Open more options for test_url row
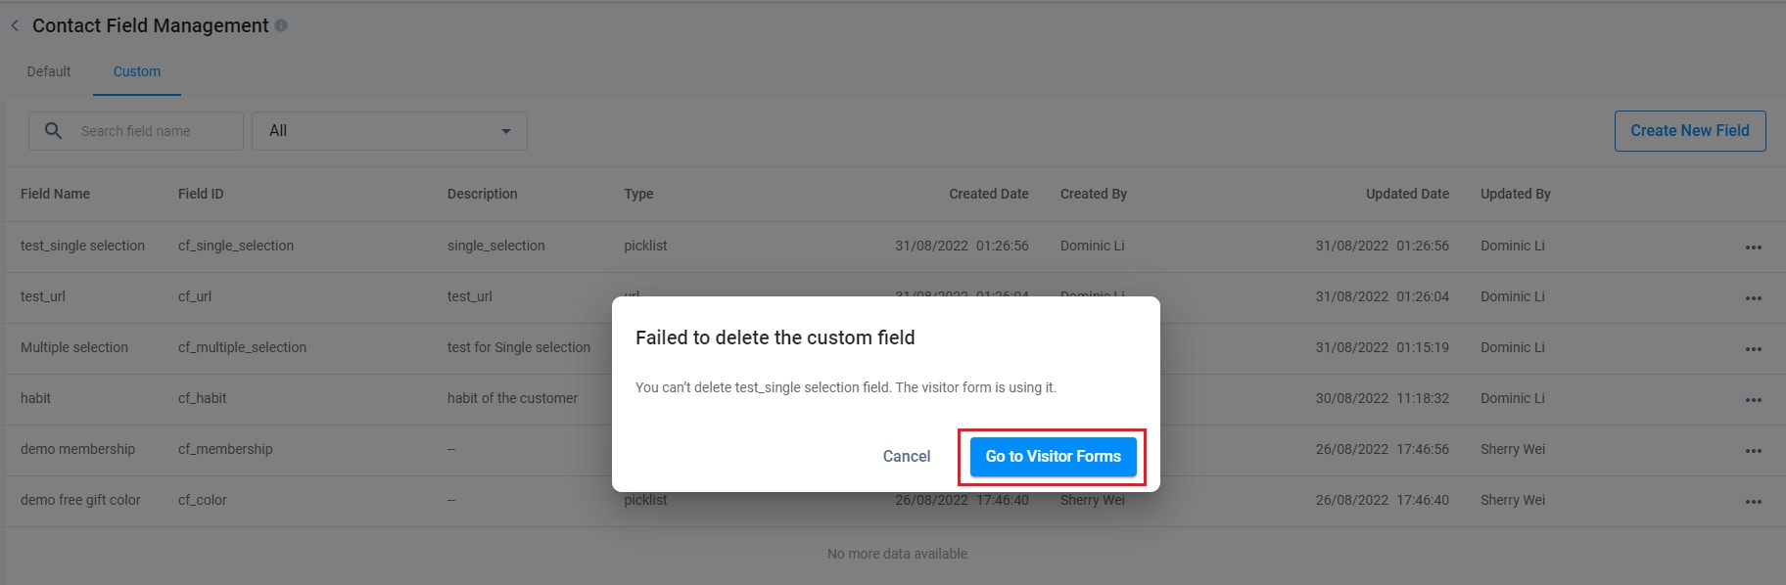The image size is (1786, 585). [1753, 298]
